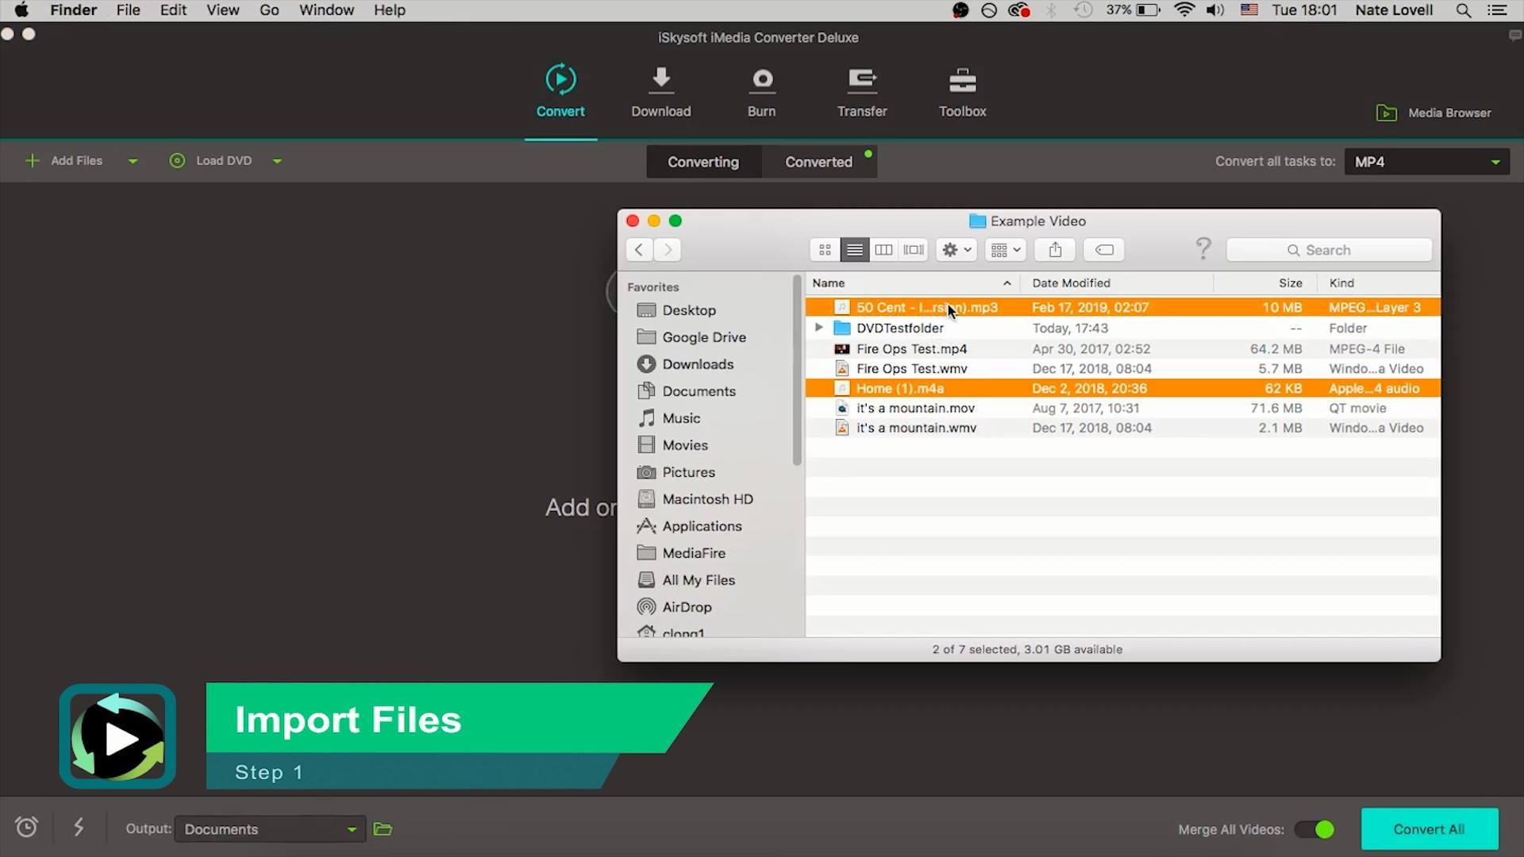Select Home (1).m4a file
Image resolution: width=1524 pixels, height=857 pixels.
pyautogui.click(x=1123, y=389)
